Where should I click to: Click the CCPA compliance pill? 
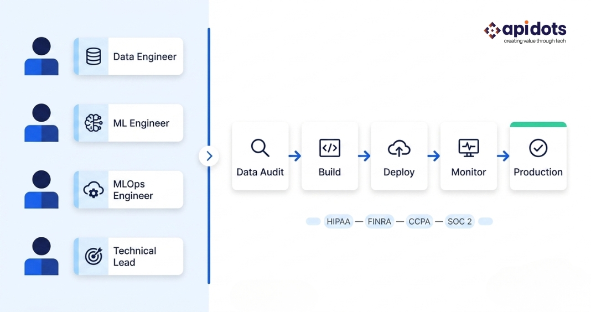[x=419, y=222]
